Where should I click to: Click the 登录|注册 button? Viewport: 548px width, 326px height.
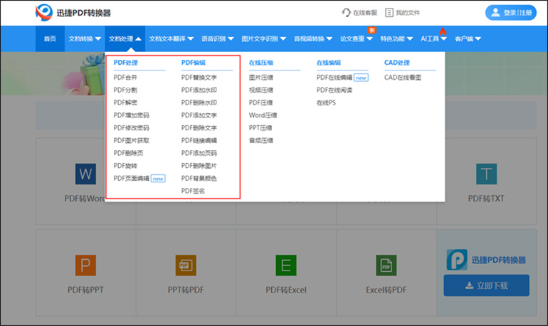click(510, 13)
